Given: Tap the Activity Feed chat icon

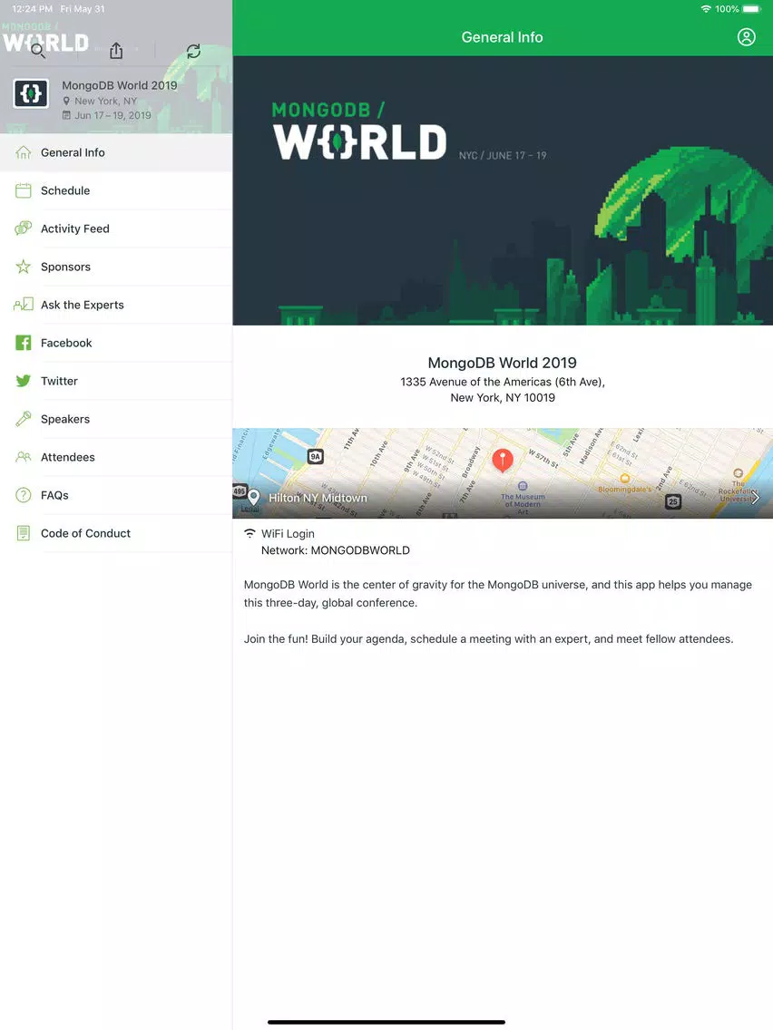Looking at the screenshot, I should 23,228.
